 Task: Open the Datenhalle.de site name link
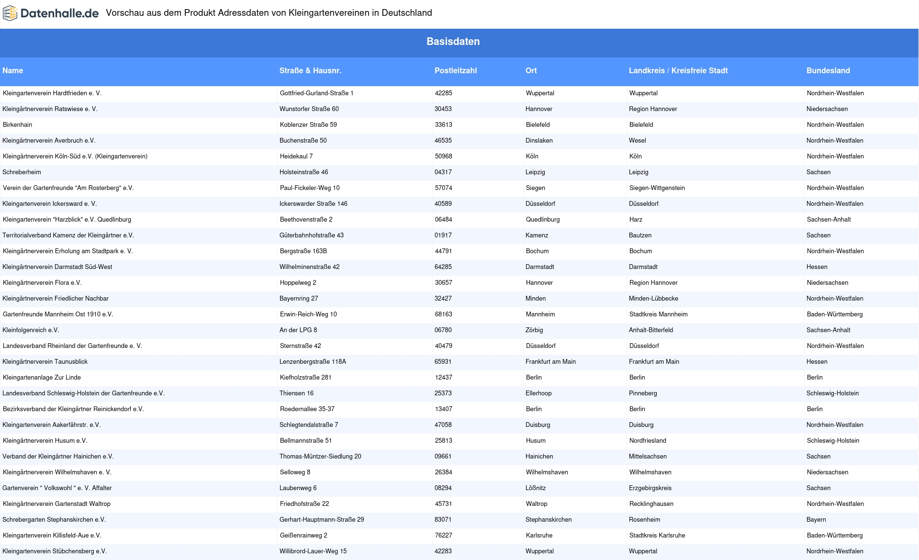[60, 13]
